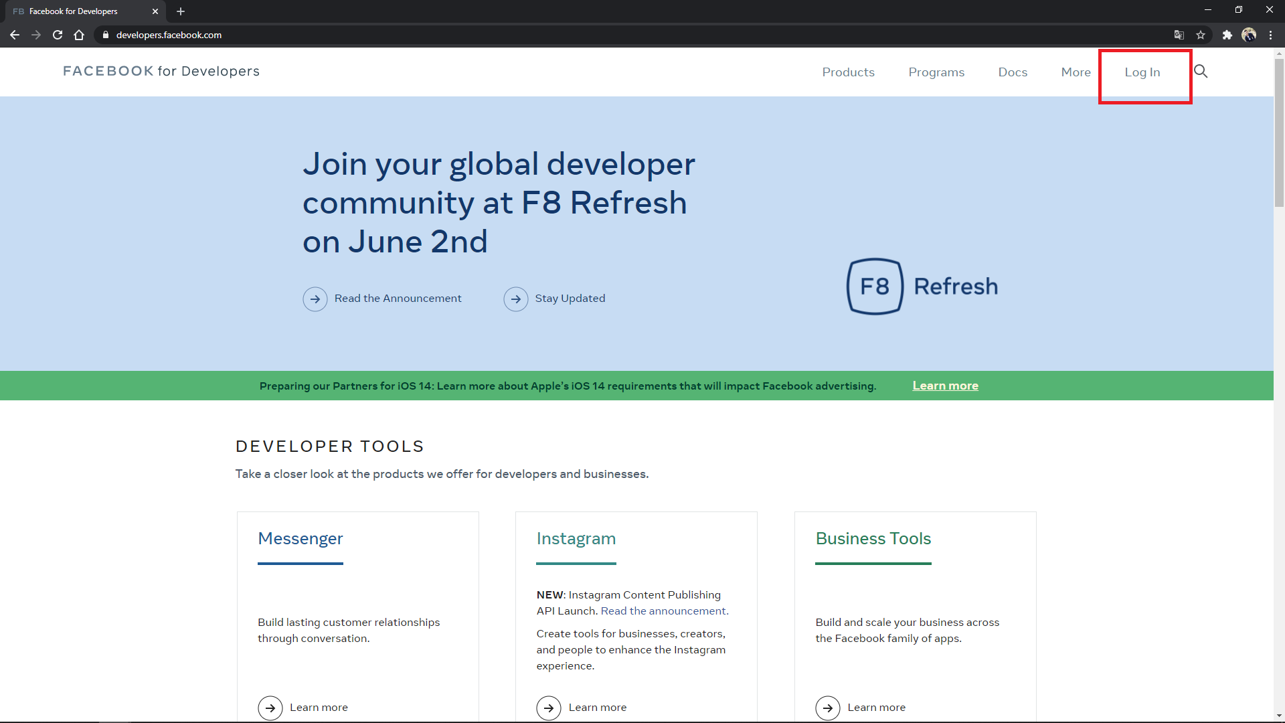Image resolution: width=1285 pixels, height=723 pixels.
Task: Open the site search magnifier
Action: pyautogui.click(x=1201, y=72)
